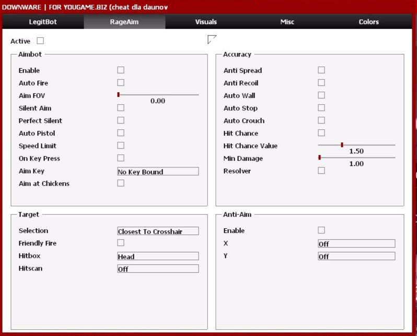This screenshot has height=336, width=417.
Task: Enable the Anti Recoil checkbox
Action: tap(321, 83)
